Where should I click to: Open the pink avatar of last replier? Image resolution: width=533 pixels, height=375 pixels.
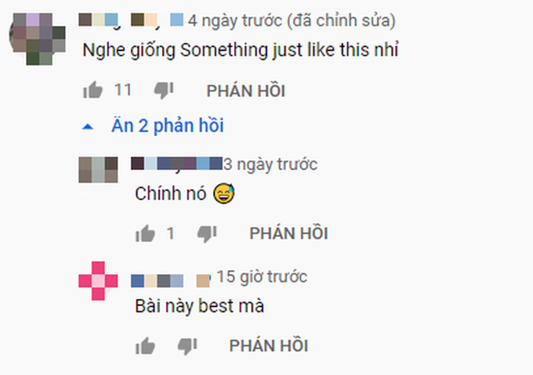pos(98,281)
